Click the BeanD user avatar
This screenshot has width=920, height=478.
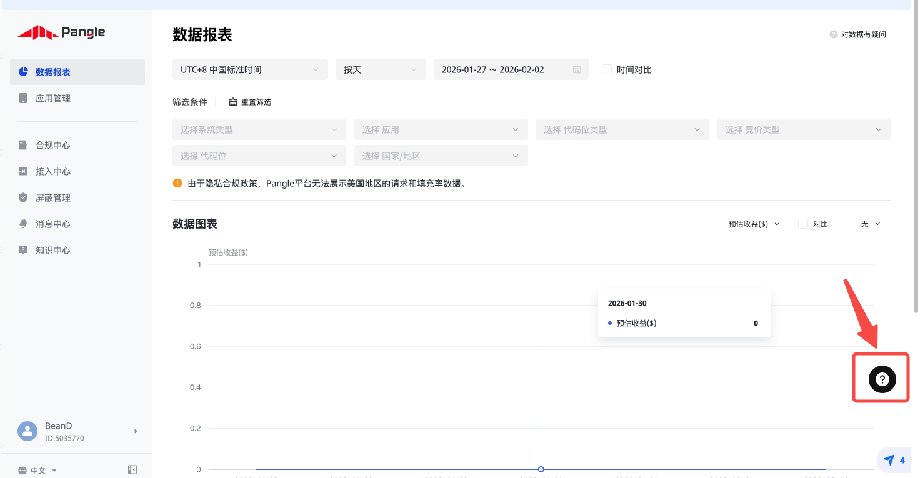27,431
